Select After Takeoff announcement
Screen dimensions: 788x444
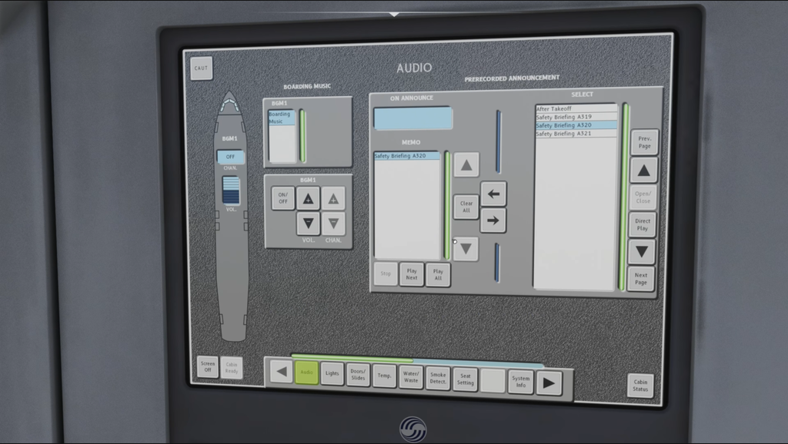coord(576,108)
